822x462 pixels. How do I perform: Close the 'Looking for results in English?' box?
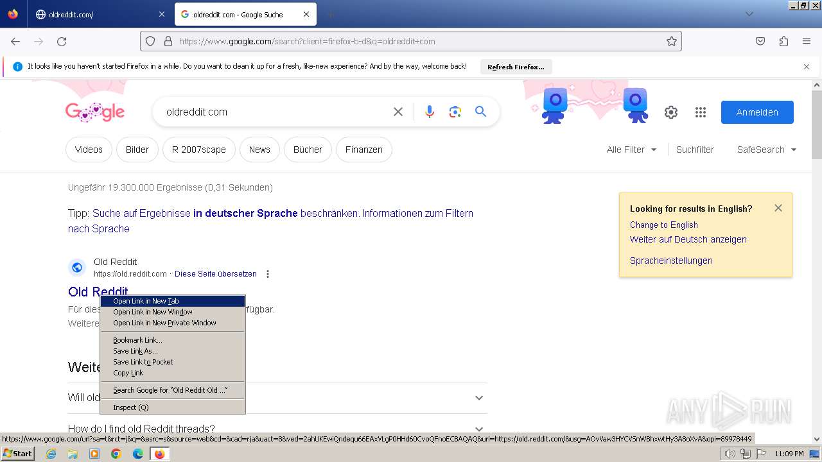pos(778,208)
